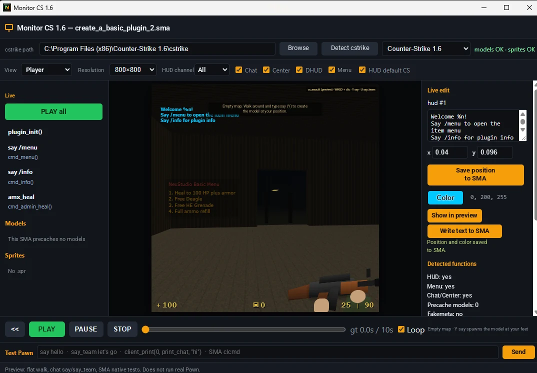The image size is (537, 373).
Task: Click the x position field 0.04
Action: [x=449, y=152]
